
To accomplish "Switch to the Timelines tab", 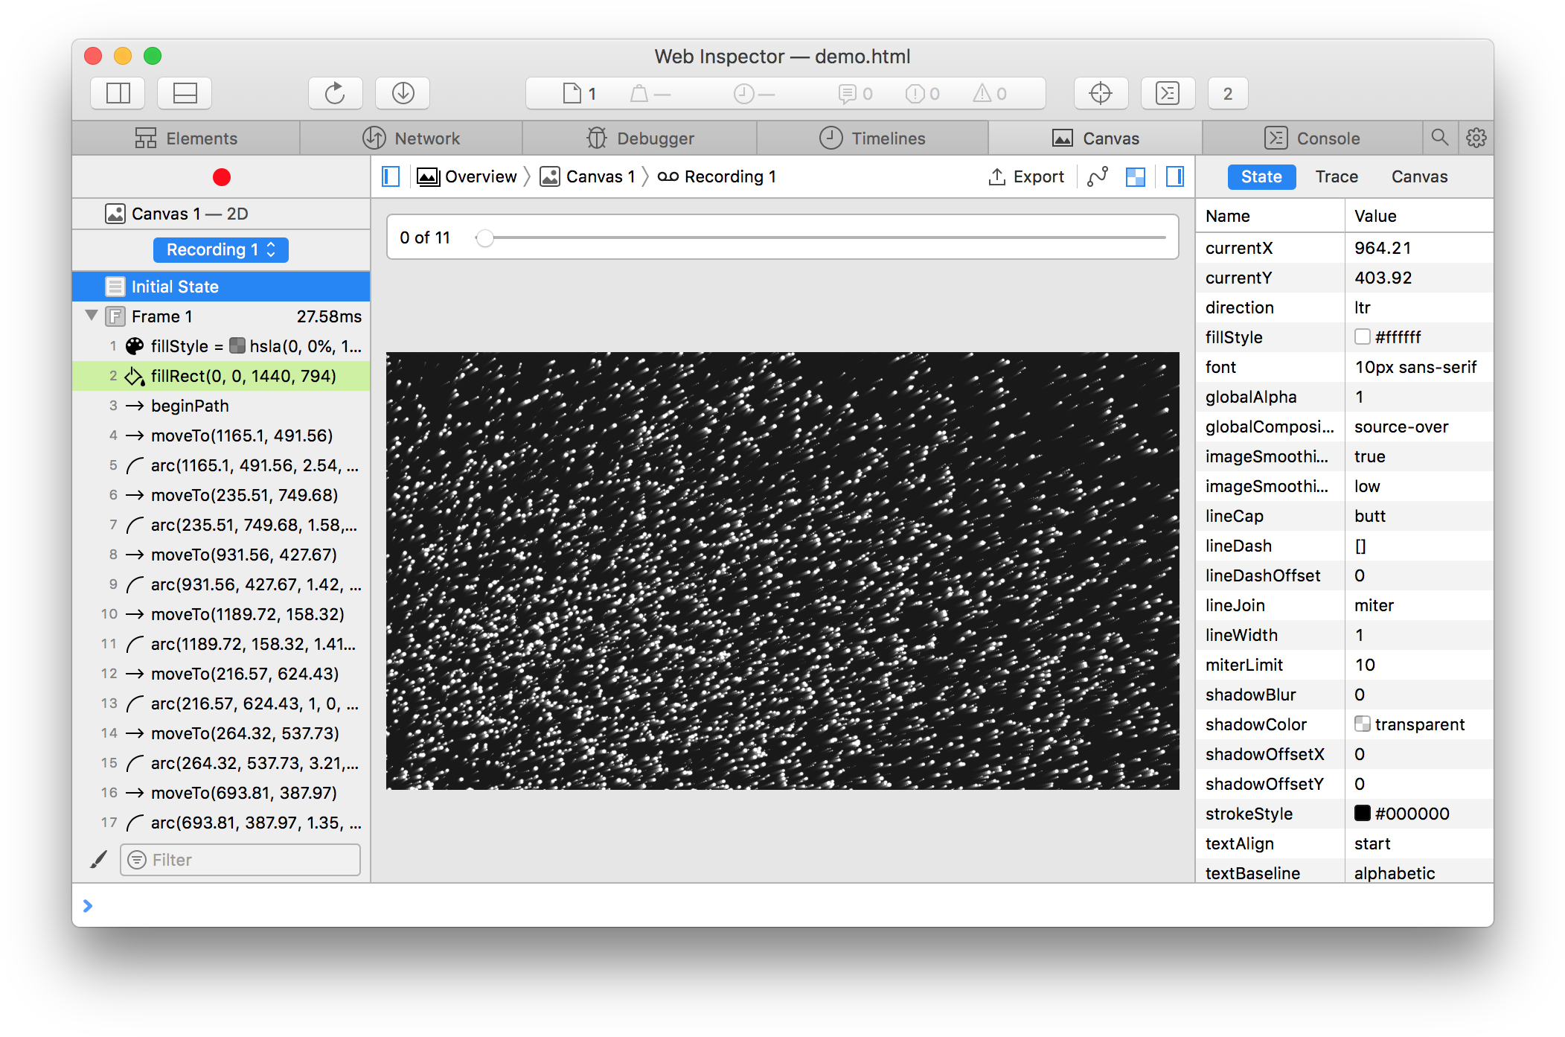I will point(872,138).
